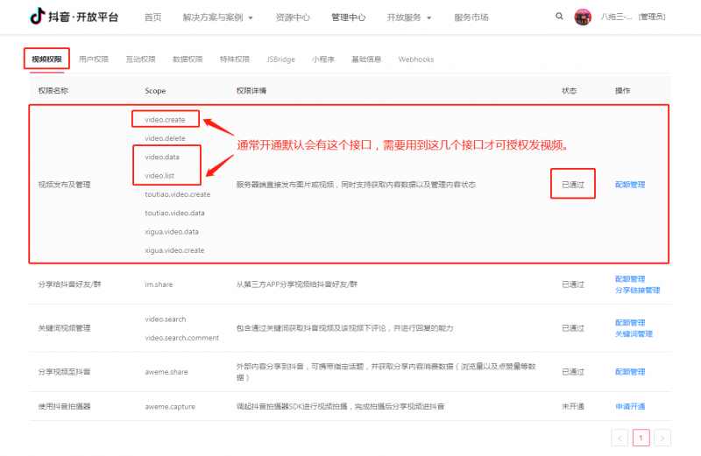The height and width of the screenshot is (456, 701).
Task: Switch to the 用户权限 tab
Action: point(94,60)
